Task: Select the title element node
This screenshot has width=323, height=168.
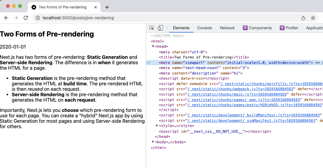Action: coord(204,57)
